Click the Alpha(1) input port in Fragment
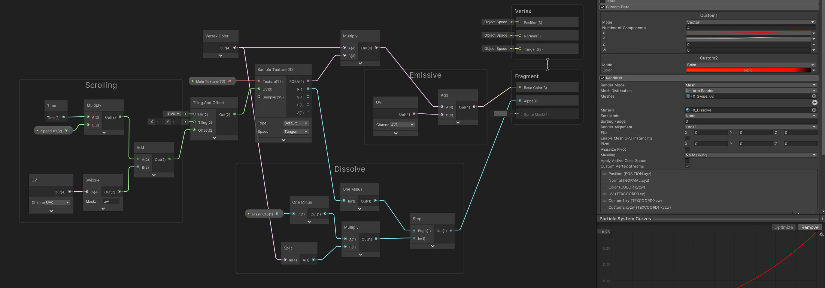This screenshot has height=288, width=825. coord(520,101)
